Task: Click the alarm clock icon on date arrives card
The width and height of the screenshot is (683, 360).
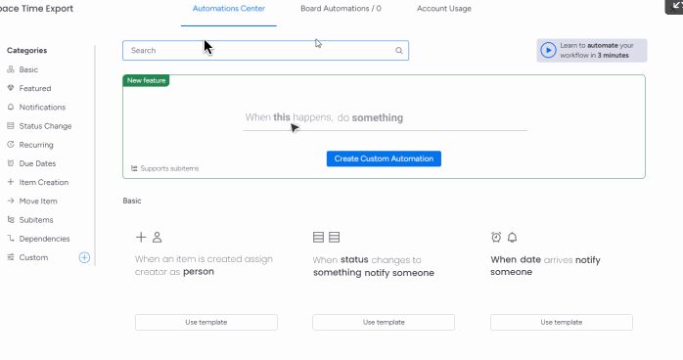Action: (x=496, y=238)
